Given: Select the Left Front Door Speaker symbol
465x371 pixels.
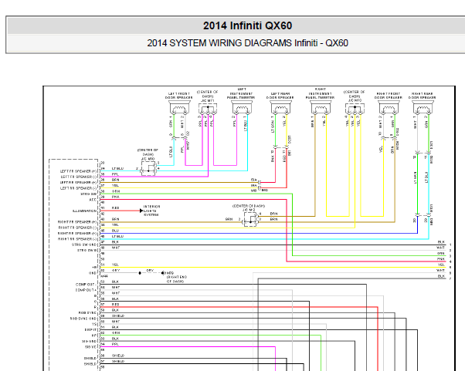Looking at the screenshot, I should click(x=179, y=107).
